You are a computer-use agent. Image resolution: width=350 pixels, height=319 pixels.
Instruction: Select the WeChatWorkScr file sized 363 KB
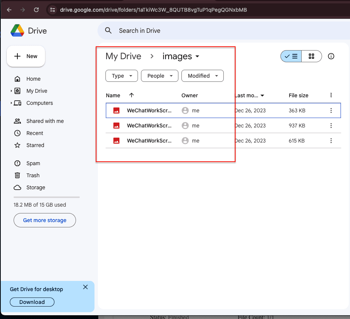tap(223, 110)
